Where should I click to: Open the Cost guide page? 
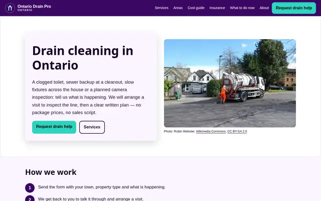click(196, 8)
